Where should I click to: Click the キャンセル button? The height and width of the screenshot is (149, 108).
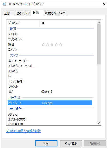[x=71, y=143]
